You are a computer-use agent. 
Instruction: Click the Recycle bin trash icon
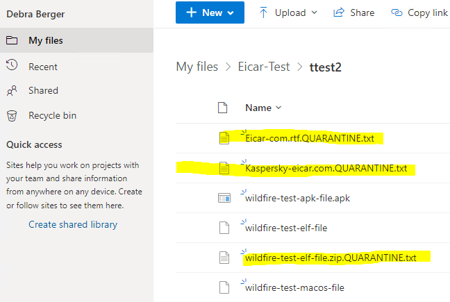(12, 115)
